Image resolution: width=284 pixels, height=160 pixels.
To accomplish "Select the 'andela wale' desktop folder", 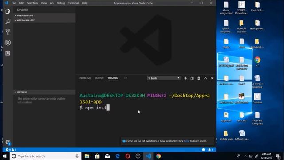I will [x=226, y=136].
